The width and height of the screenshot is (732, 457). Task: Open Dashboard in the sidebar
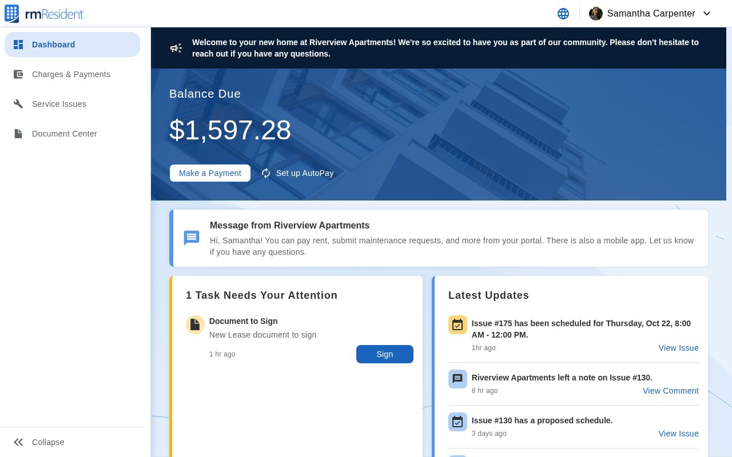72,45
